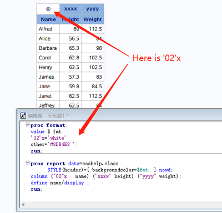
Task: Click the STYLE(header) backgroundcolor code line
Action: pos(110,170)
